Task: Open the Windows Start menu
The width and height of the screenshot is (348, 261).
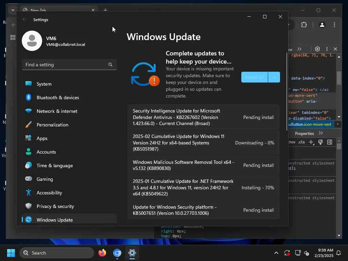Action: [11, 253]
